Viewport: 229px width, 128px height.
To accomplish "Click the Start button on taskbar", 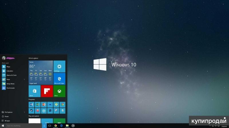I will [3, 126].
